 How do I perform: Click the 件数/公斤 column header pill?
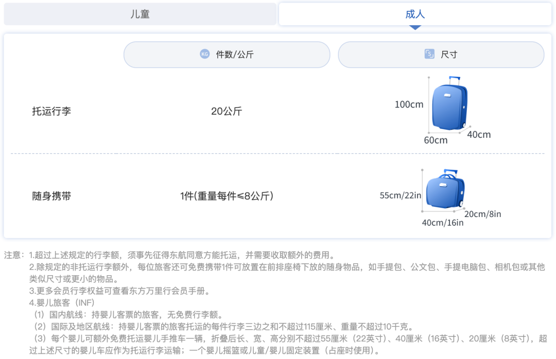coord(227,55)
